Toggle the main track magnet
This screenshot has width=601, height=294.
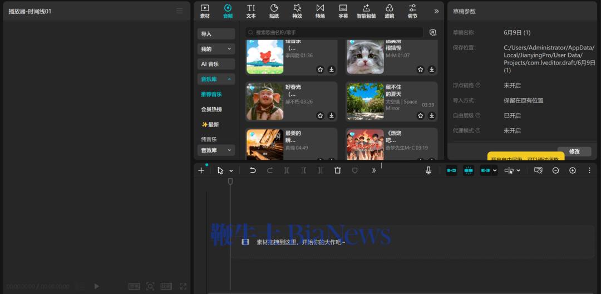coord(451,170)
